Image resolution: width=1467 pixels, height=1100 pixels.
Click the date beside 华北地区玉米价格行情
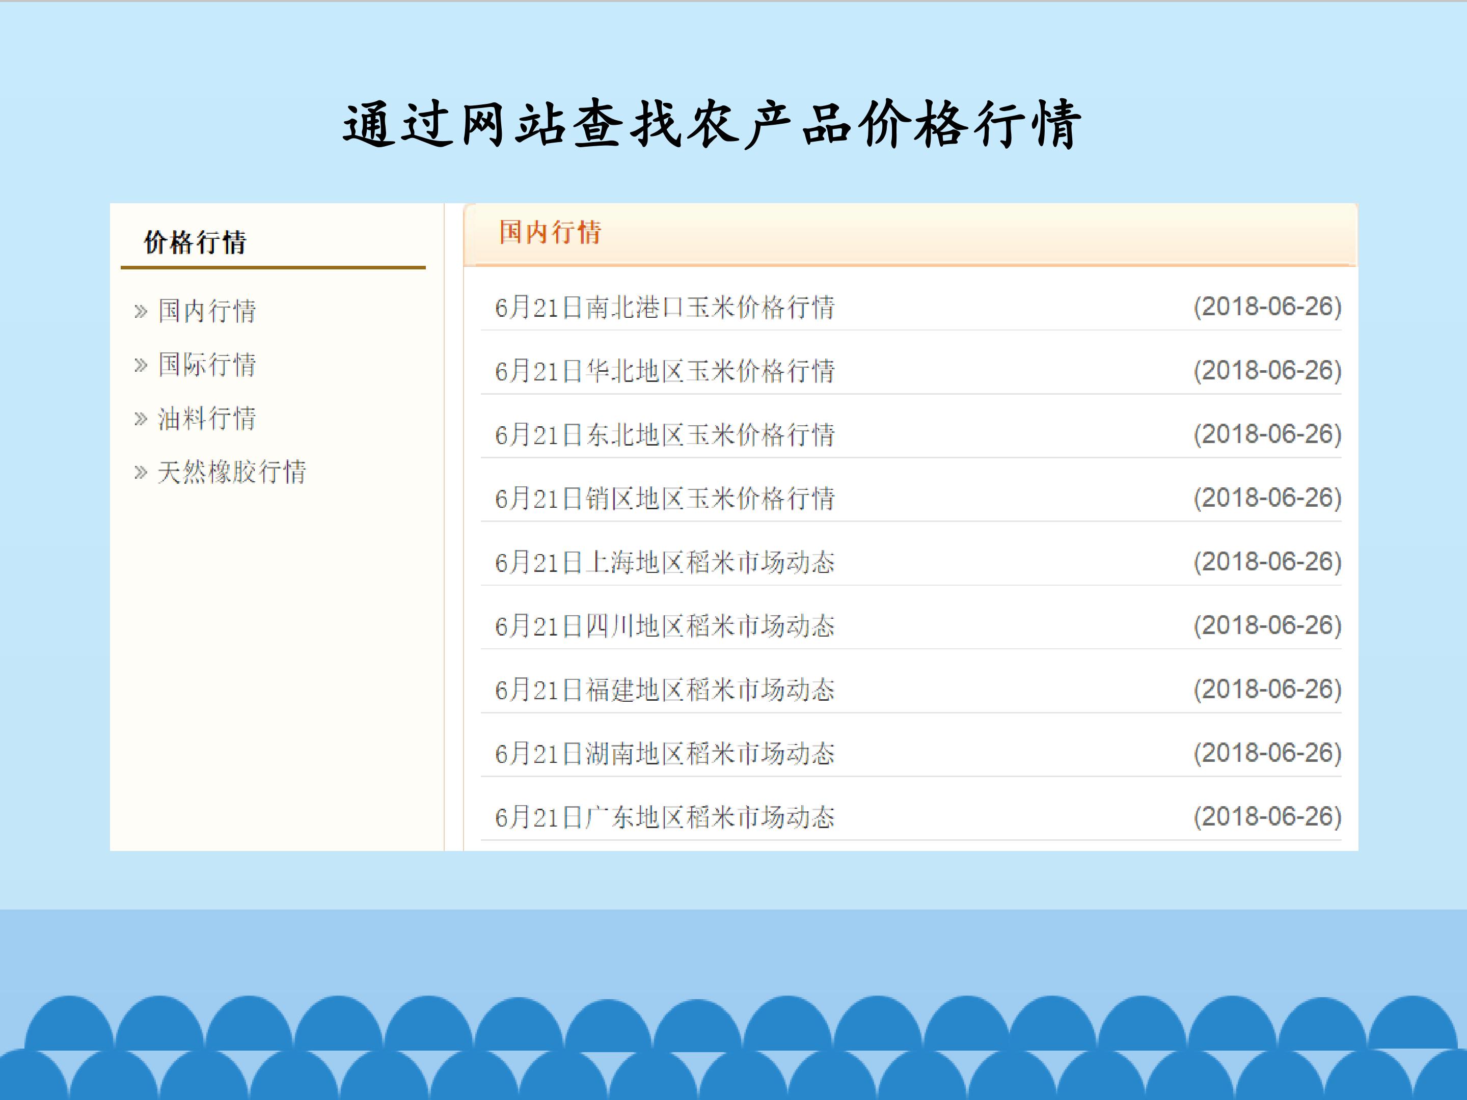pos(1268,371)
